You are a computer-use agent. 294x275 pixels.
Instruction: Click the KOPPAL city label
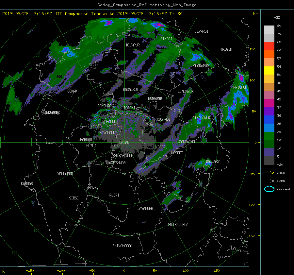[161, 147]
